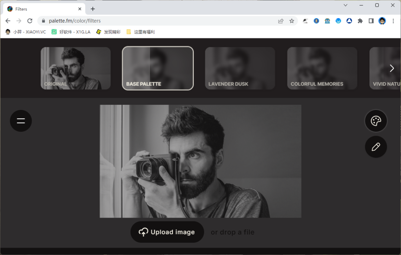This screenshot has width=401, height=255.
Task: Toggle the browser side panel
Action: pyautogui.click(x=371, y=21)
